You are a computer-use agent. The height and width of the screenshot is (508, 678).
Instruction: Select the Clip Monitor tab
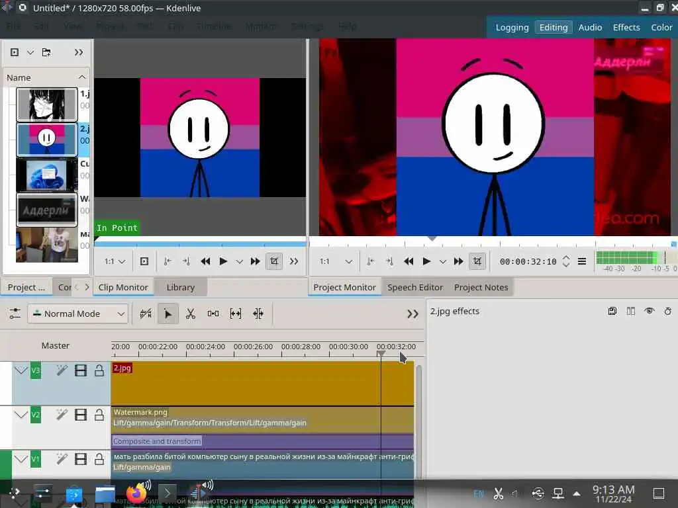click(123, 287)
